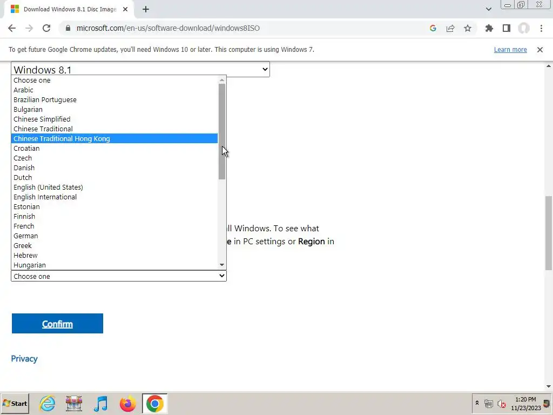
Task: Open the language Choose one combo box
Action: click(119, 276)
